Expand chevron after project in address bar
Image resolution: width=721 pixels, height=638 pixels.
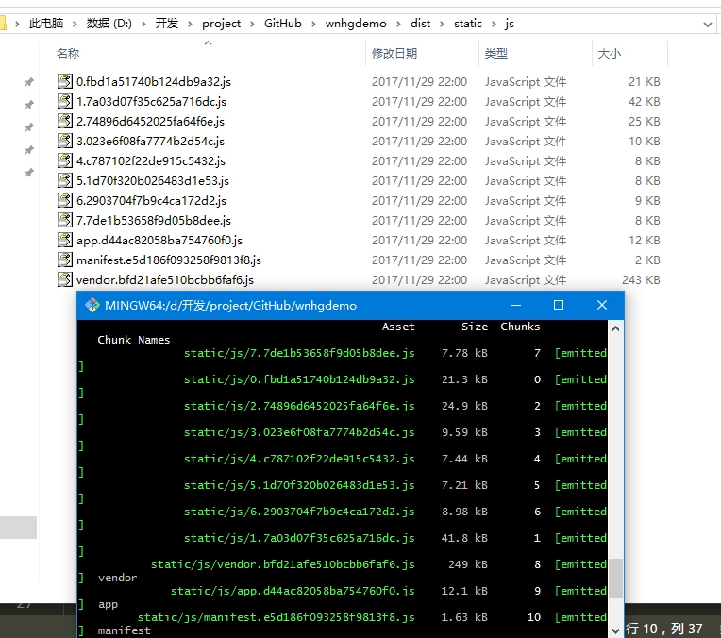click(x=252, y=24)
